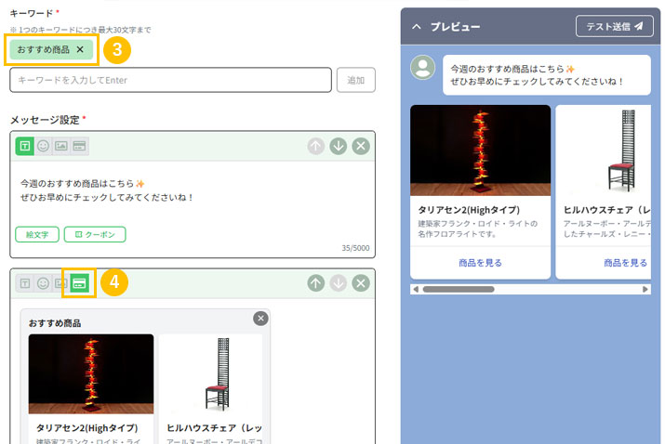Choose image type in first message block
Image resolution: width=665 pixels, height=444 pixels.
[x=61, y=146]
